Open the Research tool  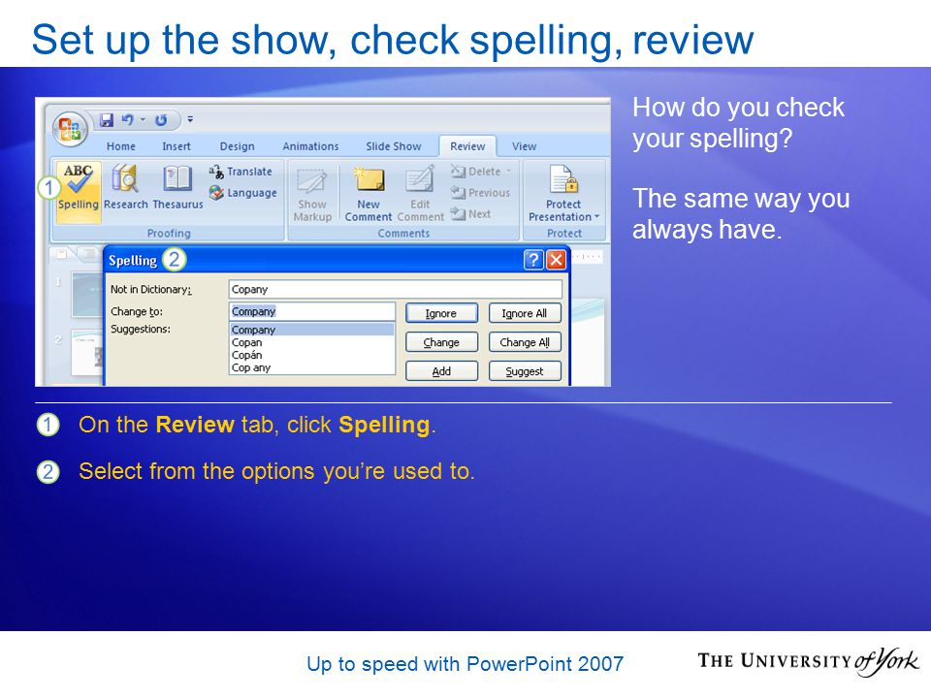click(125, 187)
